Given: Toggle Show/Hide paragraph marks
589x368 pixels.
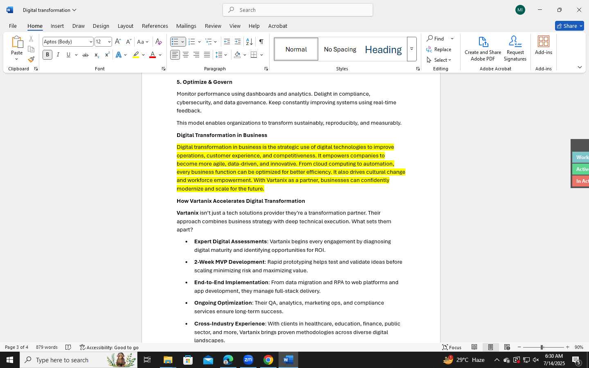Looking at the screenshot, I should click(x=261, y=42).
